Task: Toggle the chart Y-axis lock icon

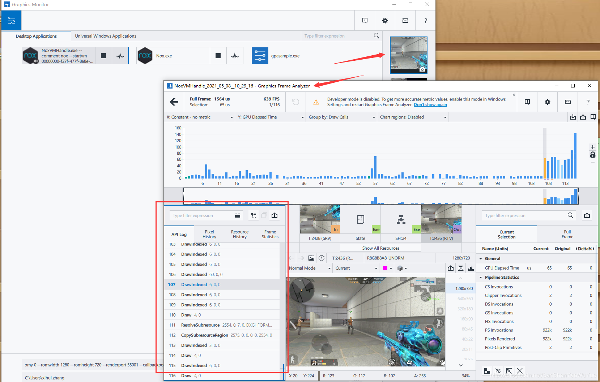Action: pyautogui.click(x=593, y=155)
